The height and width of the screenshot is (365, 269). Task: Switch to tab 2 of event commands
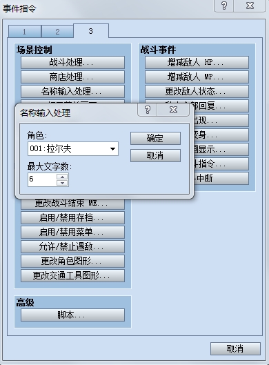(57, 32)
